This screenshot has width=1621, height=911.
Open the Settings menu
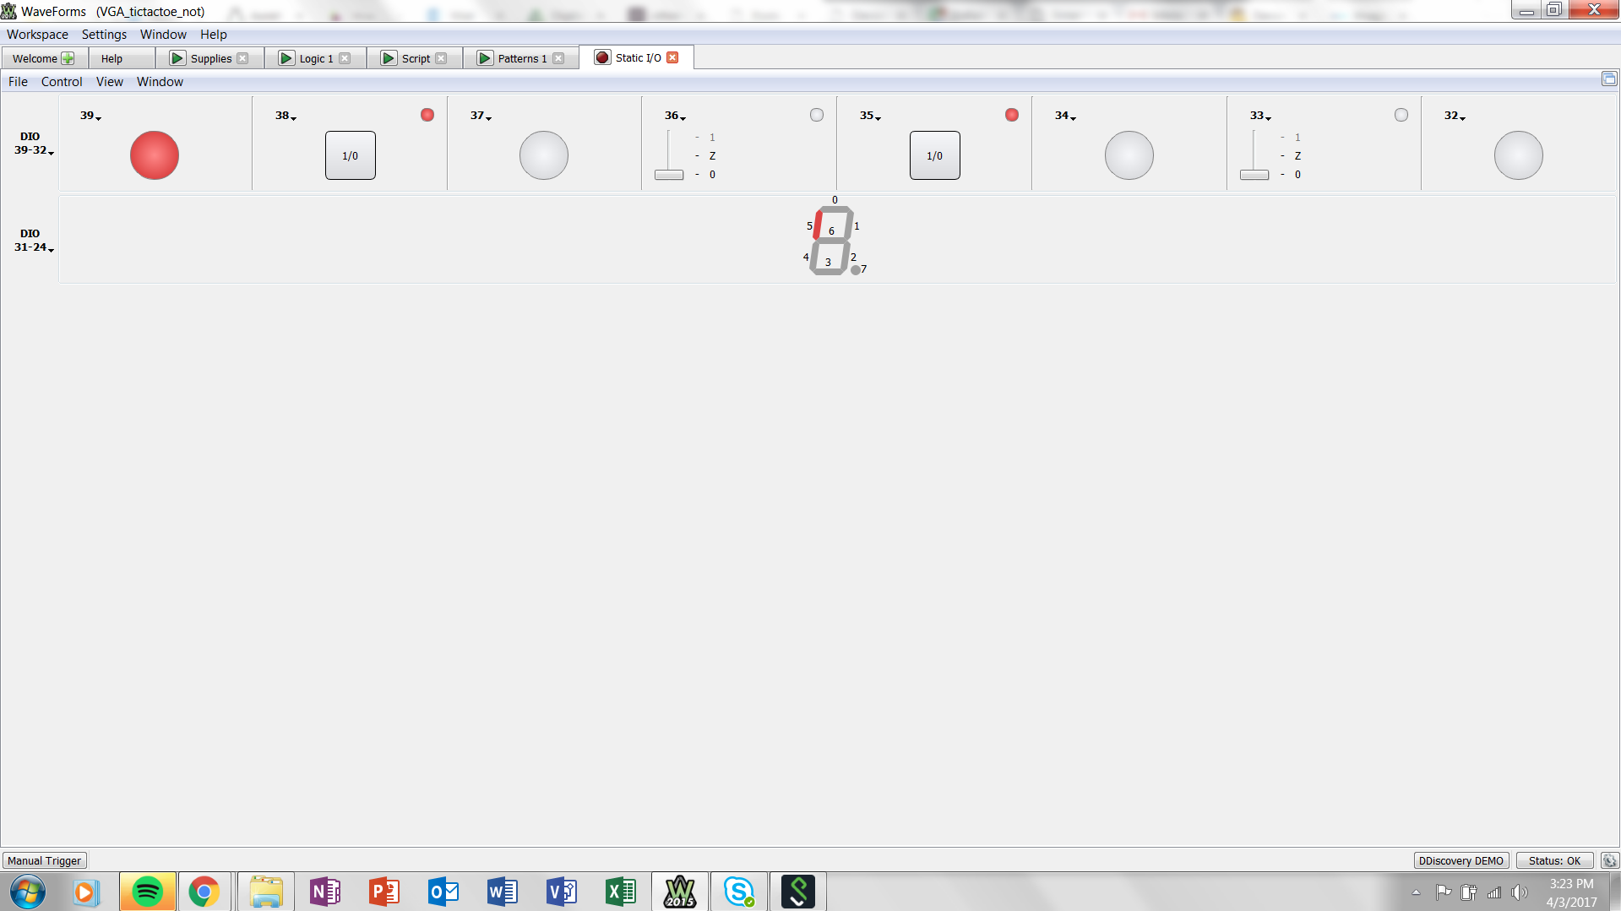point(104,35)
